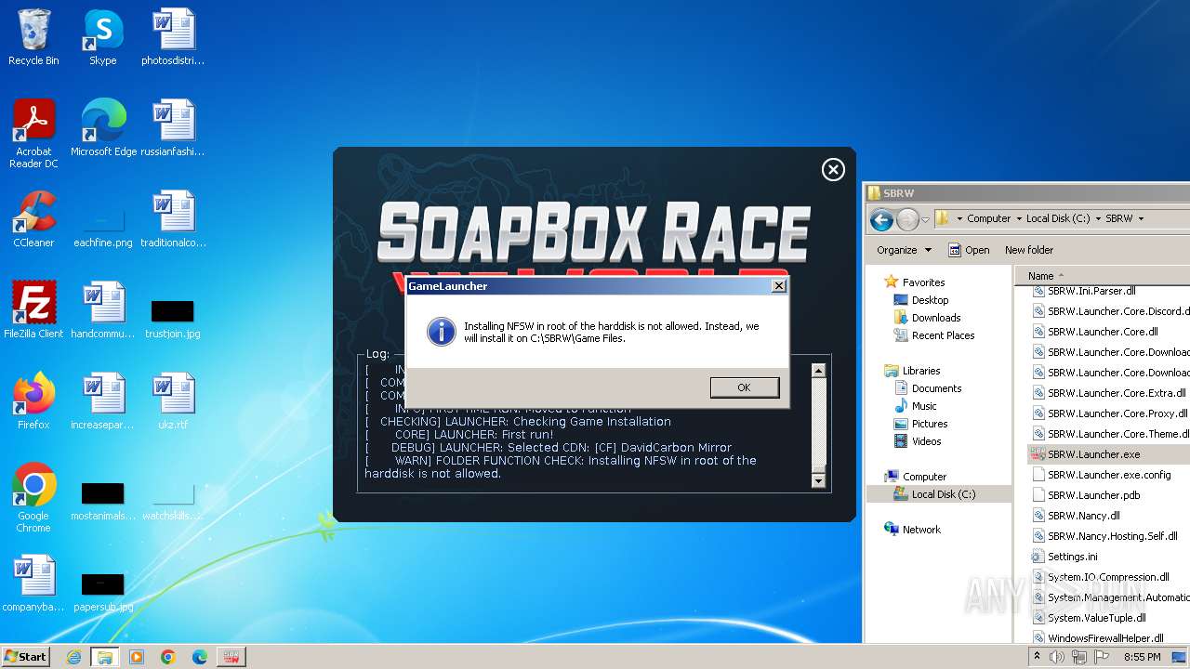Open Music library in navigation pane
The height and width of the screenshot is (669, 1190).
tap(924, 406)
